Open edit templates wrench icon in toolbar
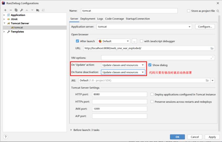The width and height of the screenshot is (222, 142). 22,10
